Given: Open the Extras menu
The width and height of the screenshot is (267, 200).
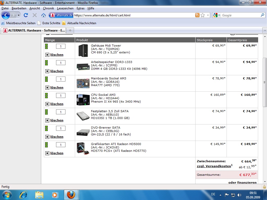Looking at the screenshot, I should (x=81, y=8).
